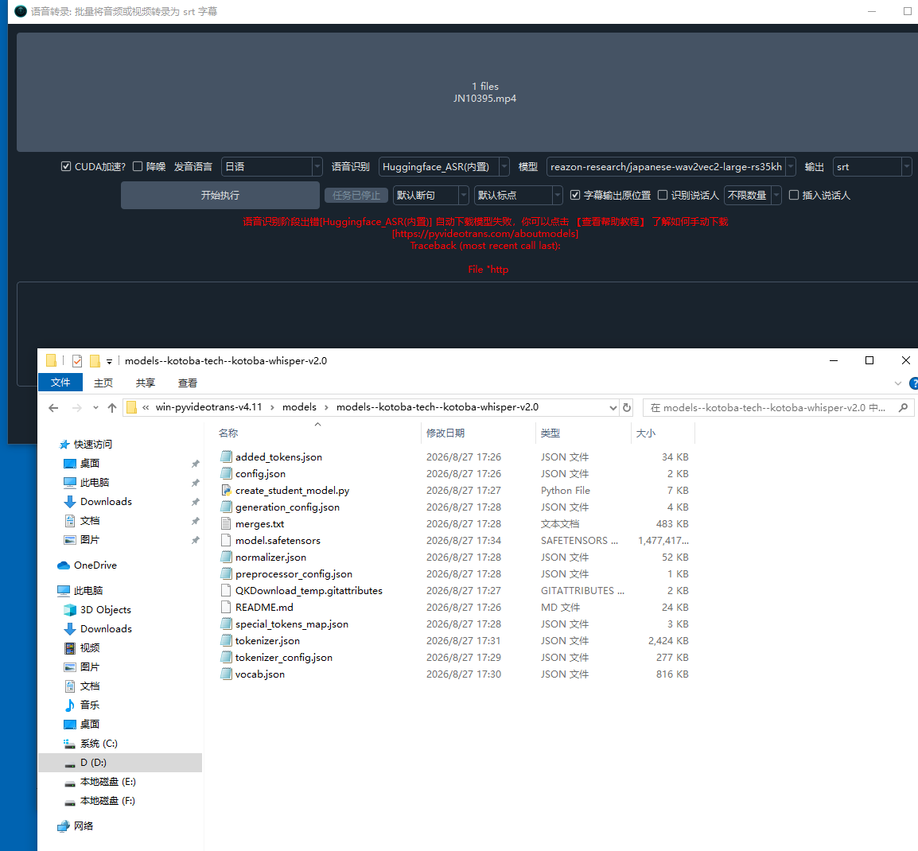Sort by the 大小 column header

tap(645, 433)
